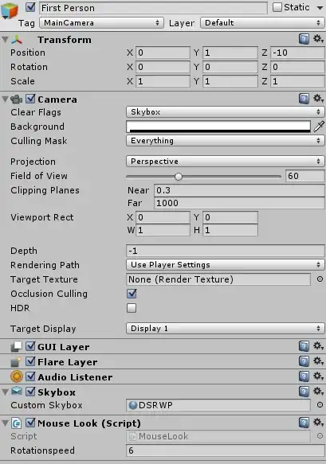This screenshot has height=464, width=326.
Task: Open the Clear Flags Skybox dropdown
Action: 226,112
